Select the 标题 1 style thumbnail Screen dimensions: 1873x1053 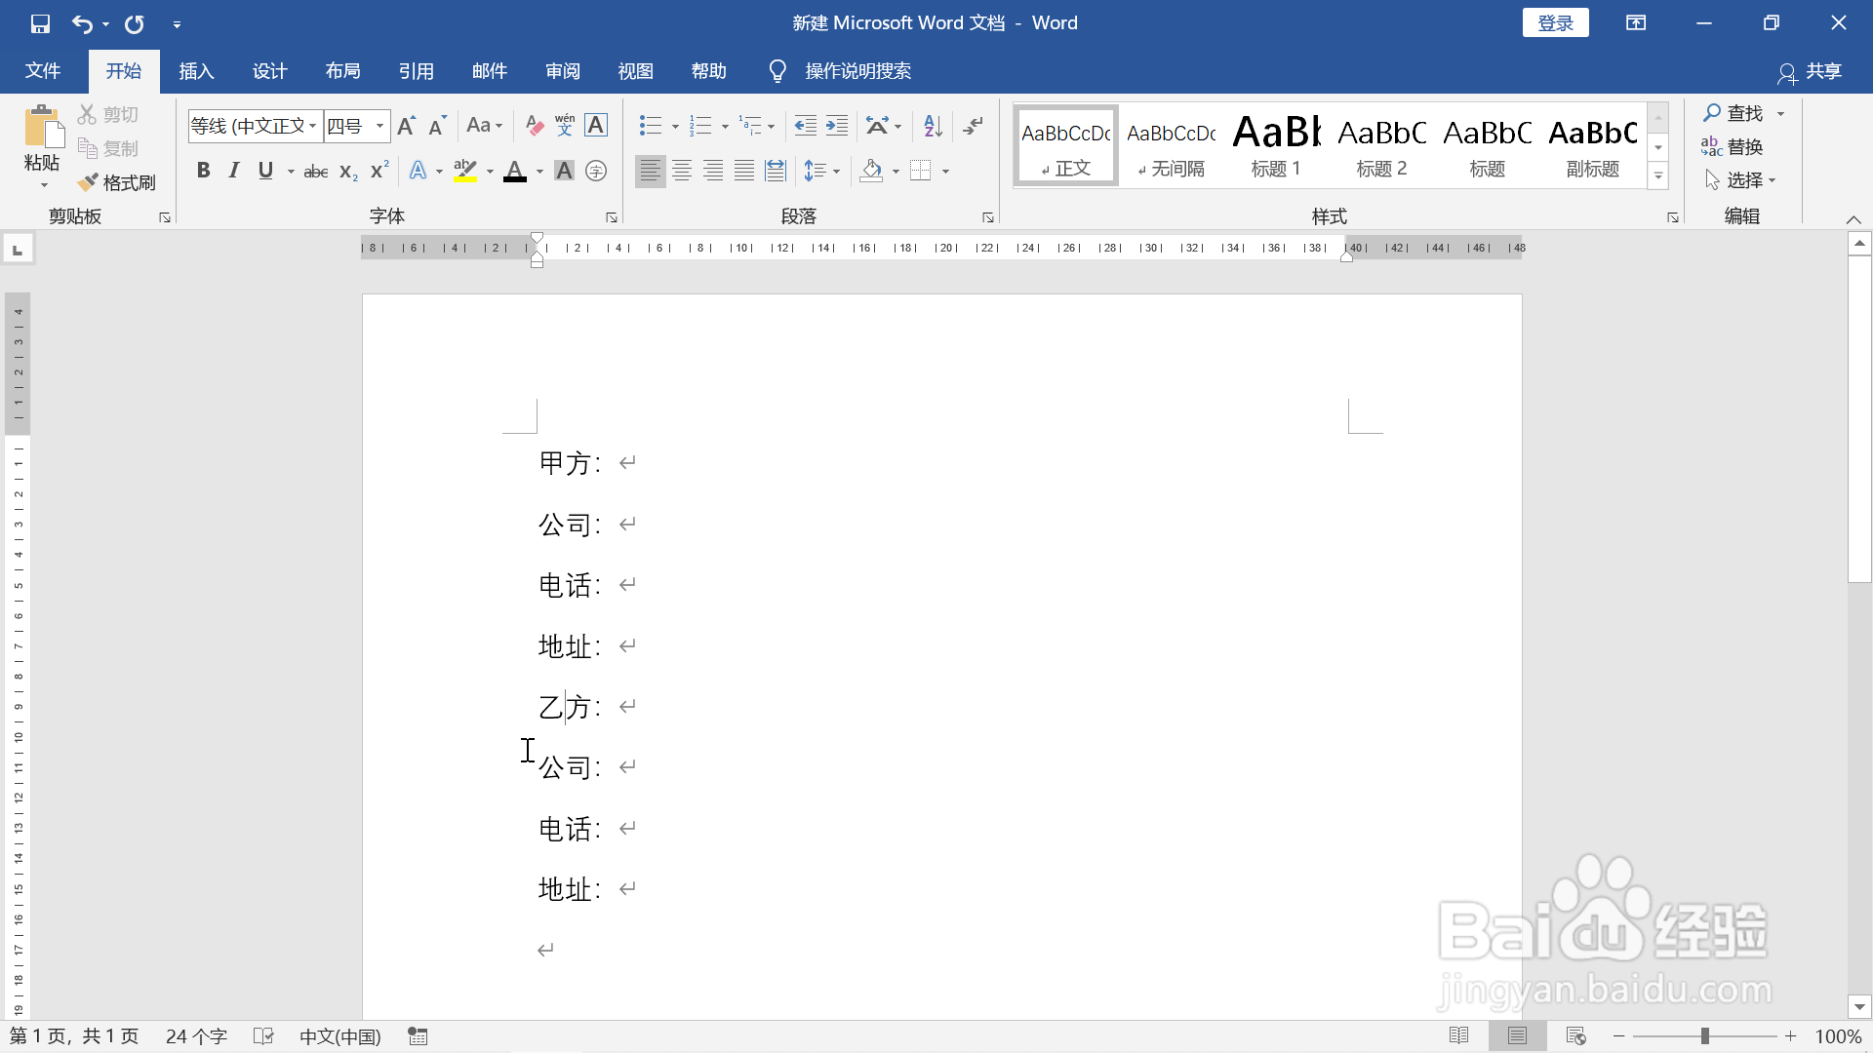1276,146
